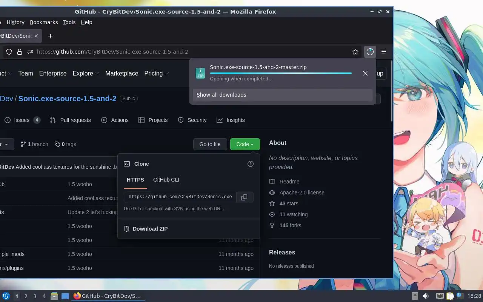Screen dimensions: 483x302
Task: Click the 0 tags link
Action: pos(65,144)
